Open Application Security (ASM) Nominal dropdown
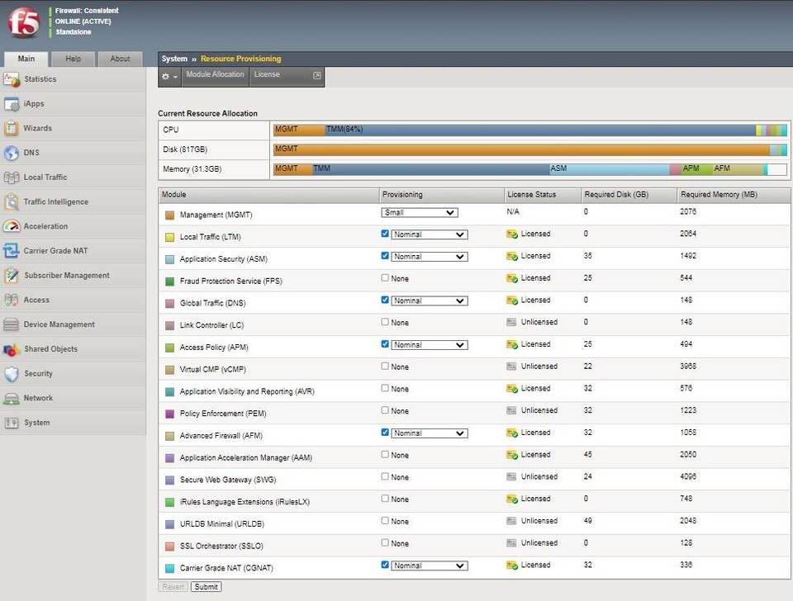This screenshot has width=793, height=601. (x=429, y=257)
